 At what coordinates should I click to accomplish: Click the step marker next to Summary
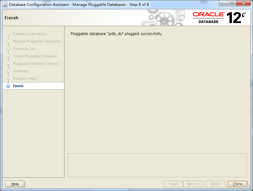(8, 71)
